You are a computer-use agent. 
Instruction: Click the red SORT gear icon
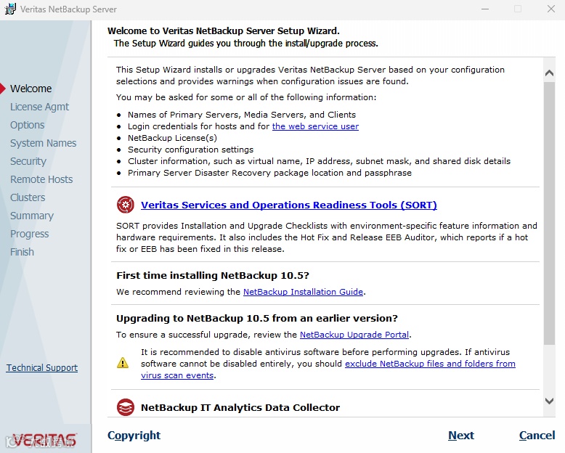tap(126, 205)
